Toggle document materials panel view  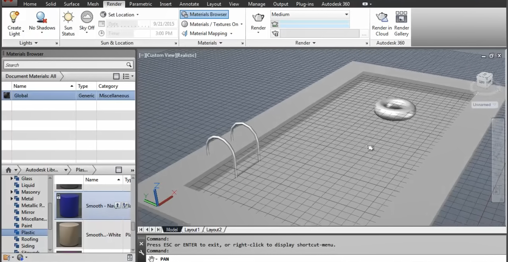tap(116, 76)
